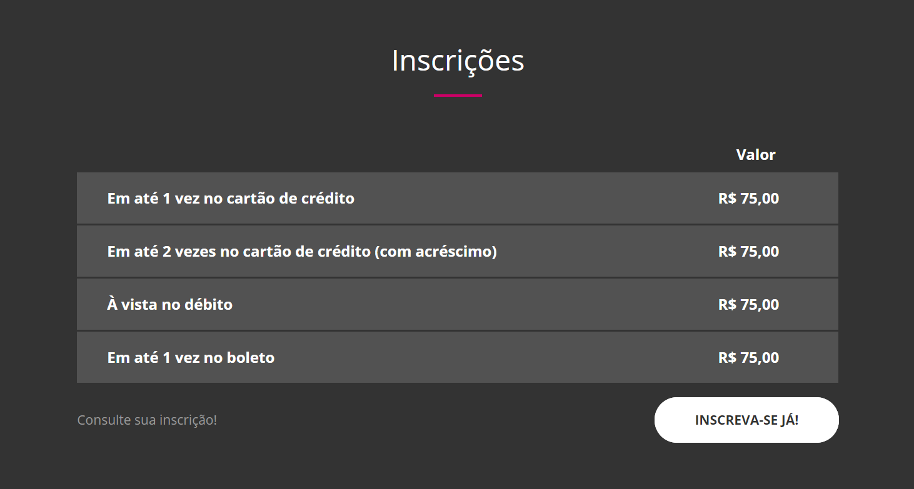Click the credit card option description text
This screenshot has width=914, height=489.
(230, 198)
